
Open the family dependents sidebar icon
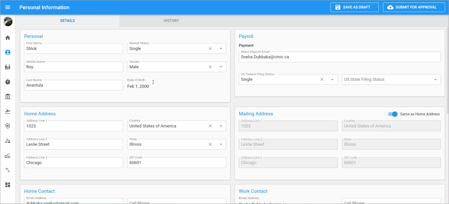point(8,67)
